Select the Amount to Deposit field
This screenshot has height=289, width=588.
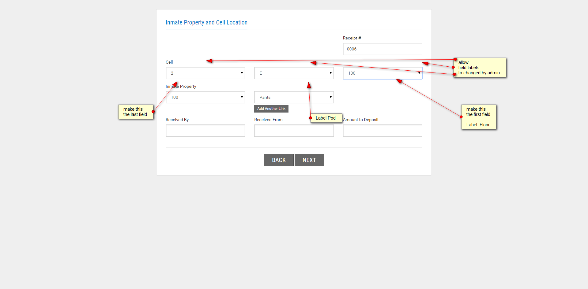tap(382, 131)
